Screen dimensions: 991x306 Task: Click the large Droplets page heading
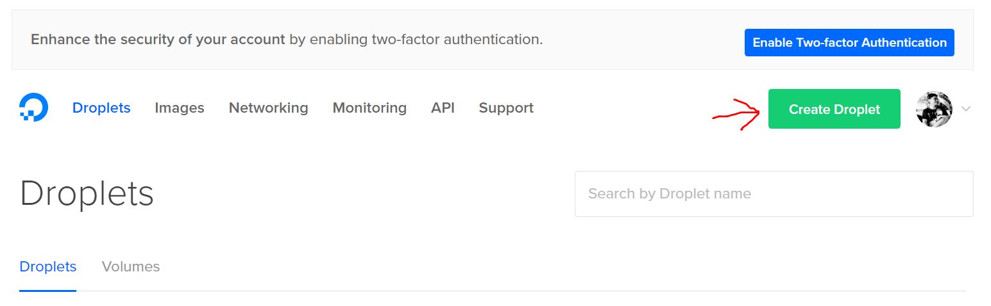tap(87, 193)
